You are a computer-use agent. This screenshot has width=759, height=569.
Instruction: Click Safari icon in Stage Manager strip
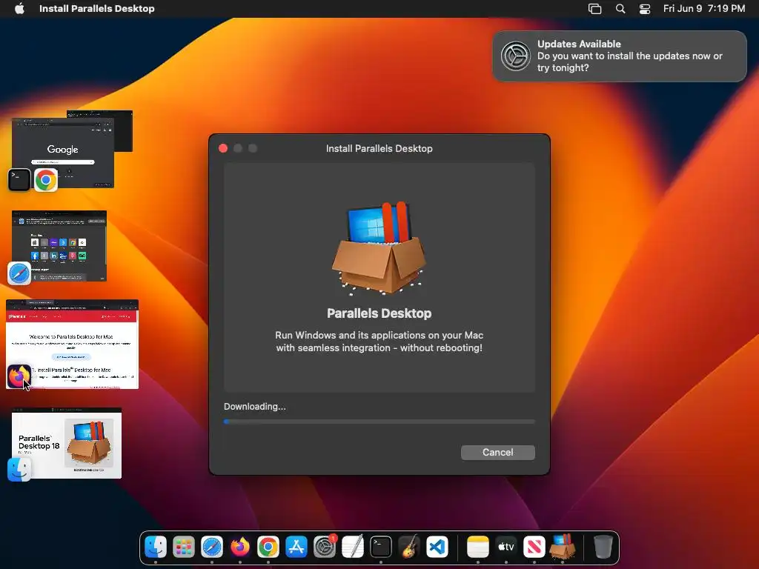19,273
